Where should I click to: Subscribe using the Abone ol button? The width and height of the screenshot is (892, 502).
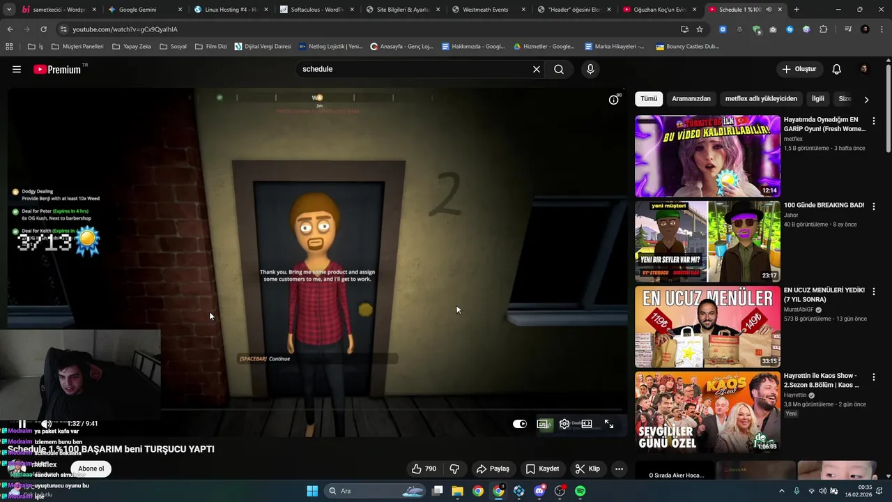tap(91, 469)
